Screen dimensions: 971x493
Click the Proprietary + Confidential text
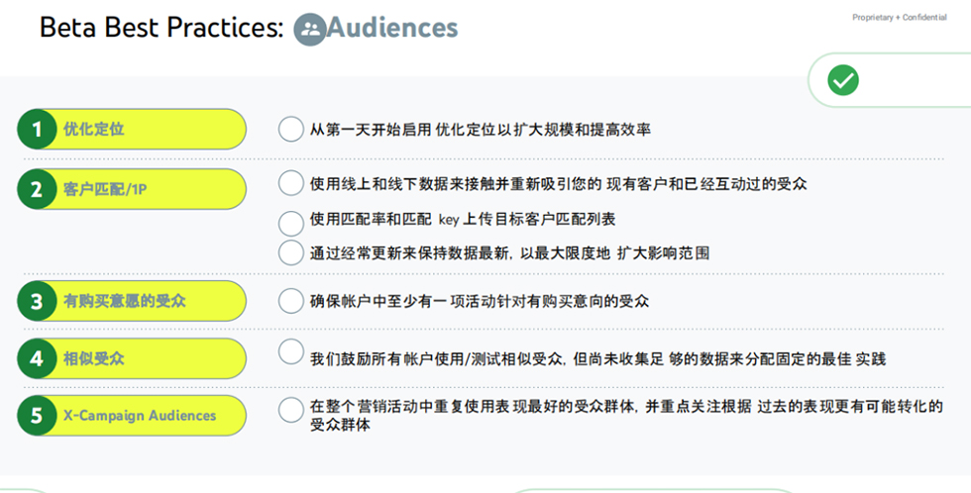click(x=898, y=18)
